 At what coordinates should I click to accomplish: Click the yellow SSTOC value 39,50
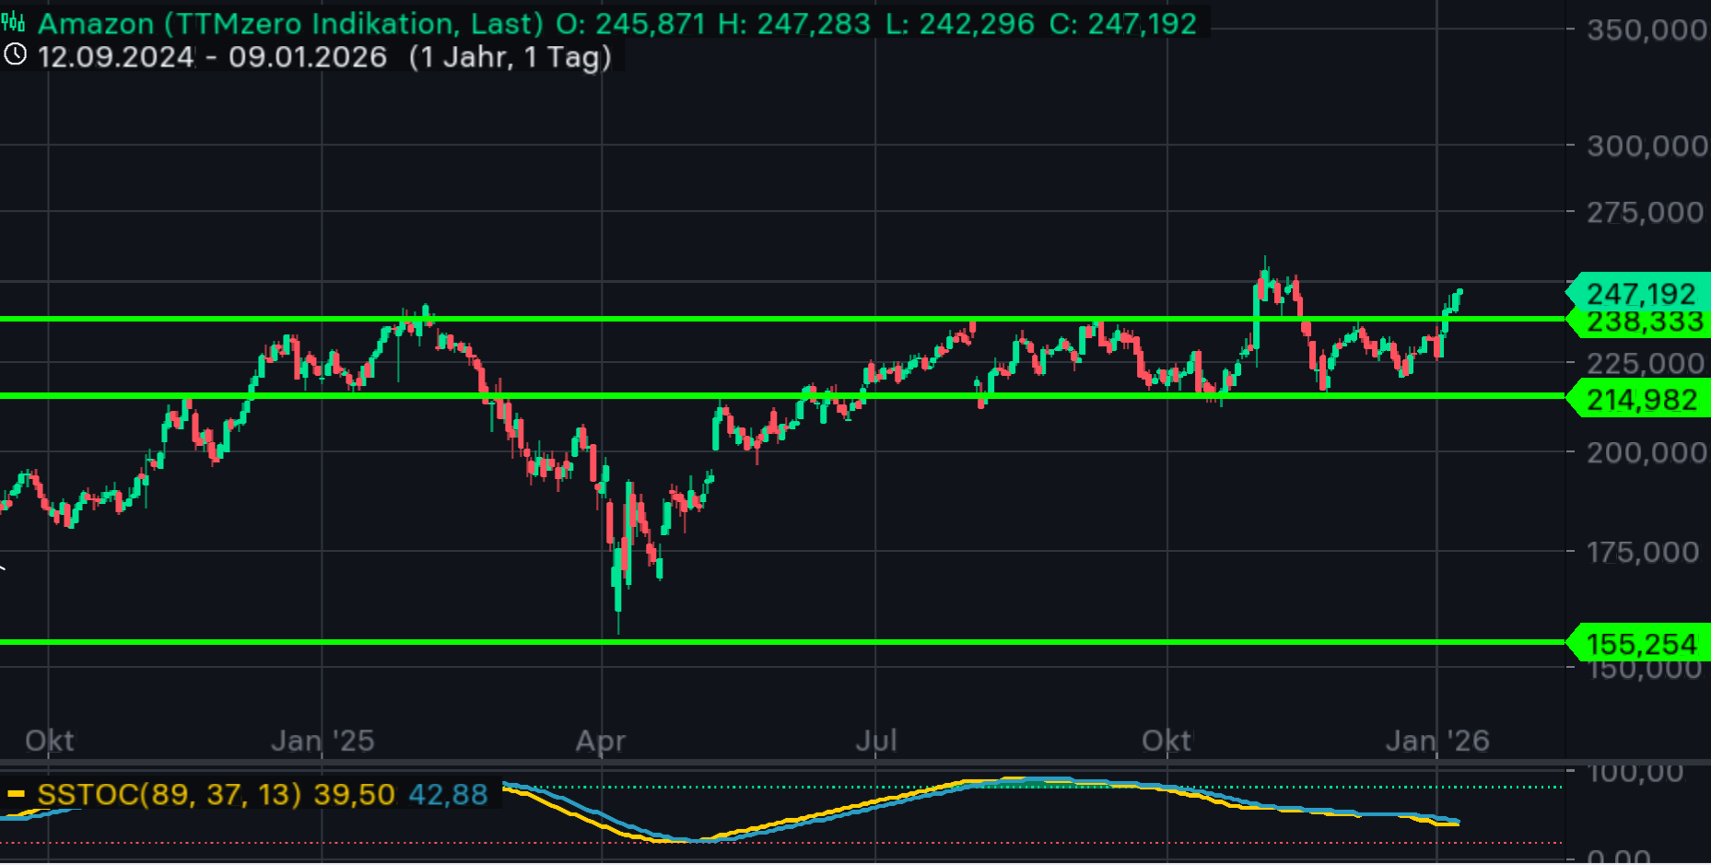354,794
